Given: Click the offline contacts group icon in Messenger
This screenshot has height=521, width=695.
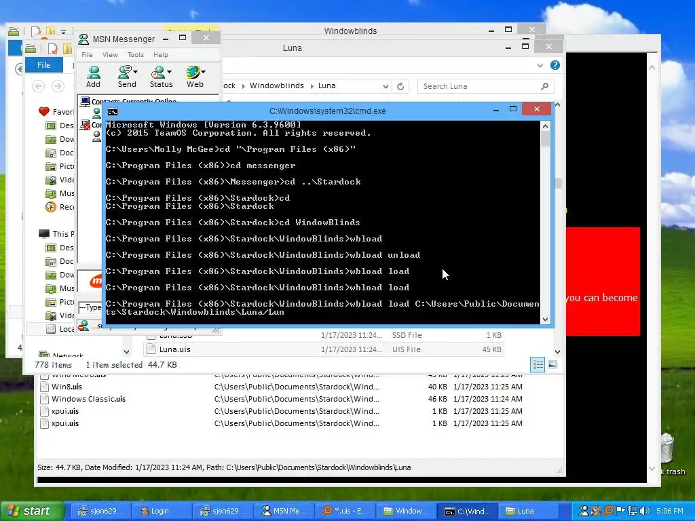Looking at the screenshot, I should click(x=85, y=126).
